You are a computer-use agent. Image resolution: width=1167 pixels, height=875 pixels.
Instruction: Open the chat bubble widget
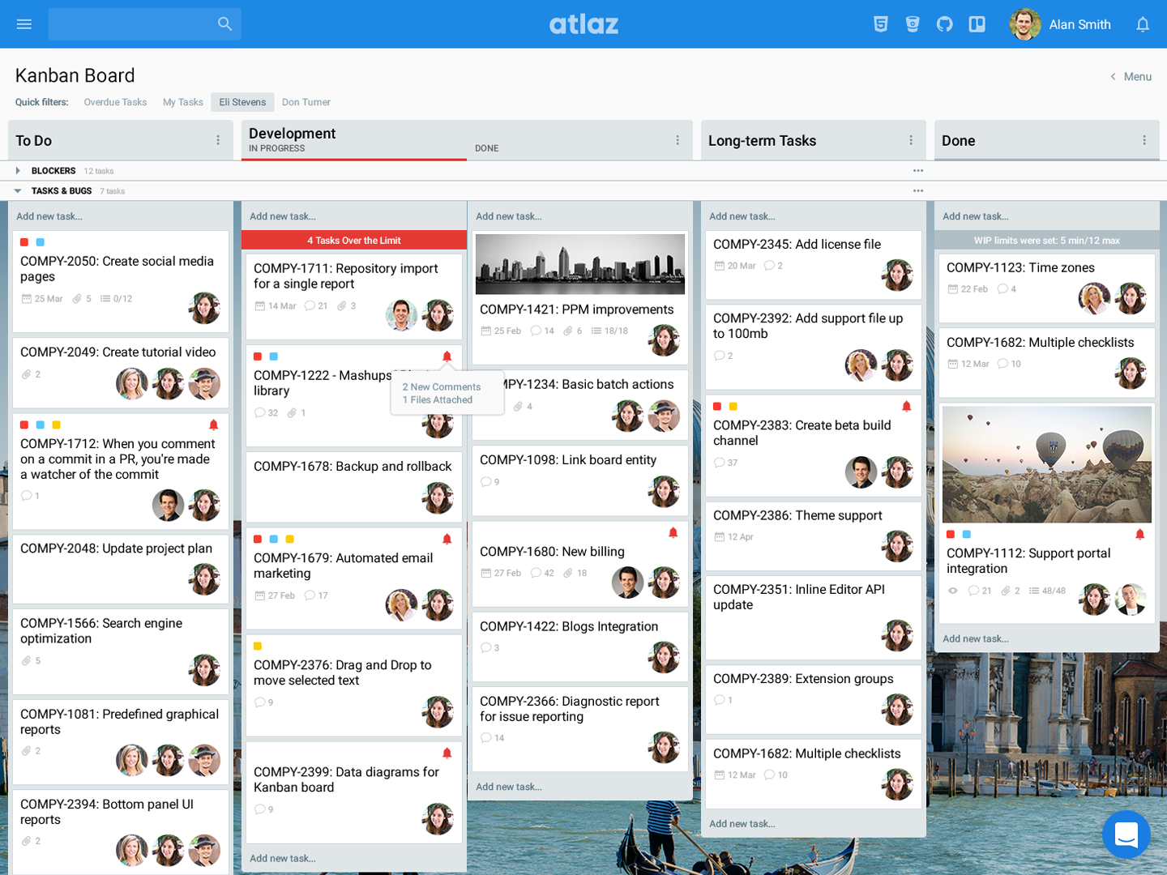pyautogui.click(x=1126, y=834)
